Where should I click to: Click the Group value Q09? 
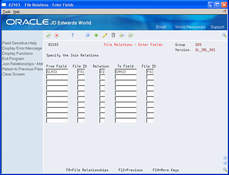tap(198, 45)
